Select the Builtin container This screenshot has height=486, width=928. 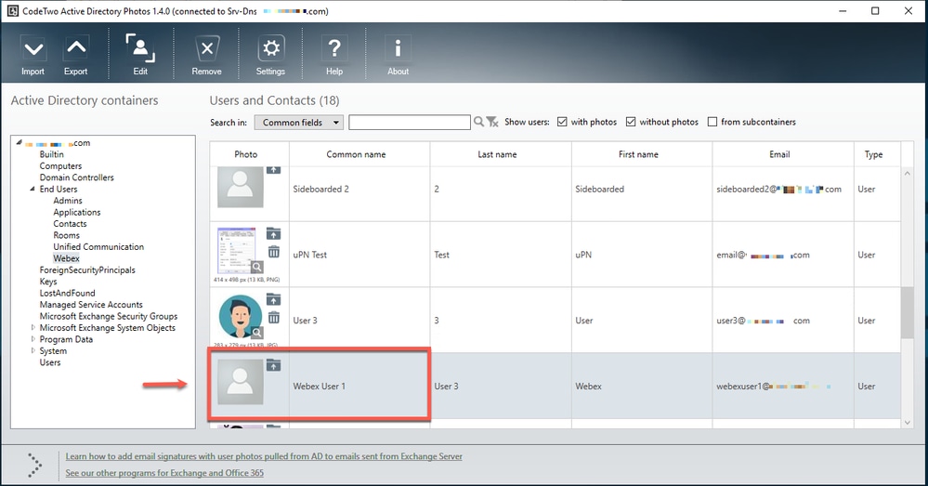click(51, 154)
